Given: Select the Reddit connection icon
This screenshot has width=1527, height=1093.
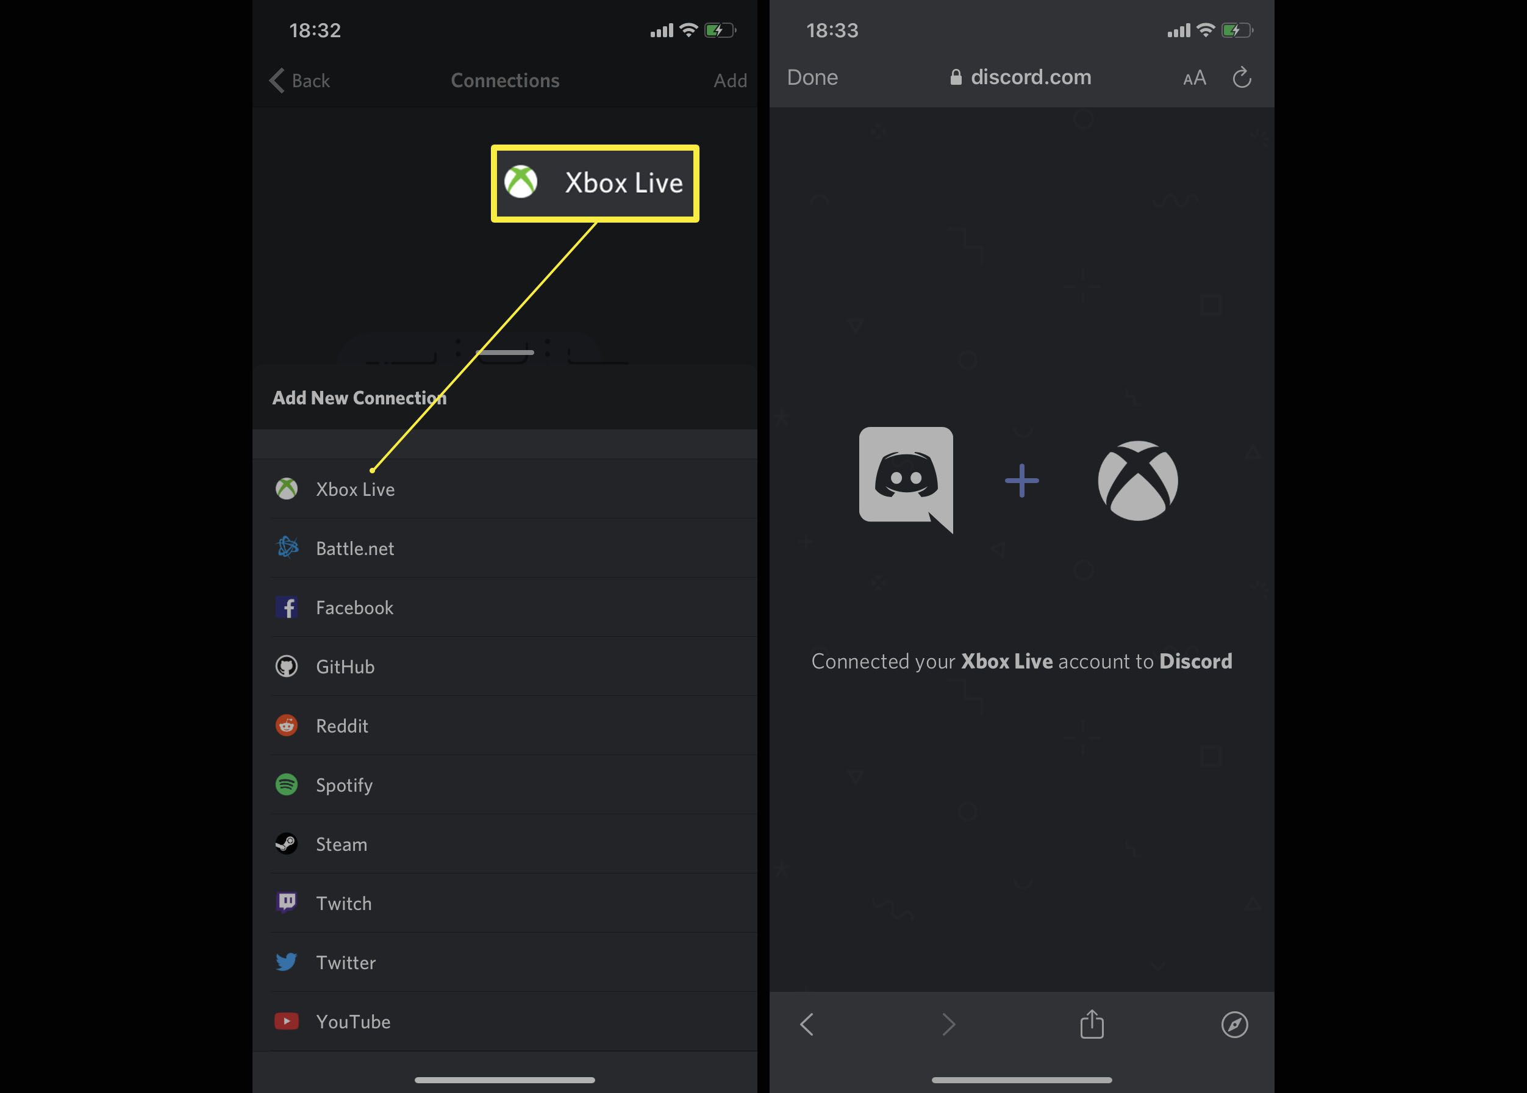Looking at the screenshot, I should click(287, 725).
